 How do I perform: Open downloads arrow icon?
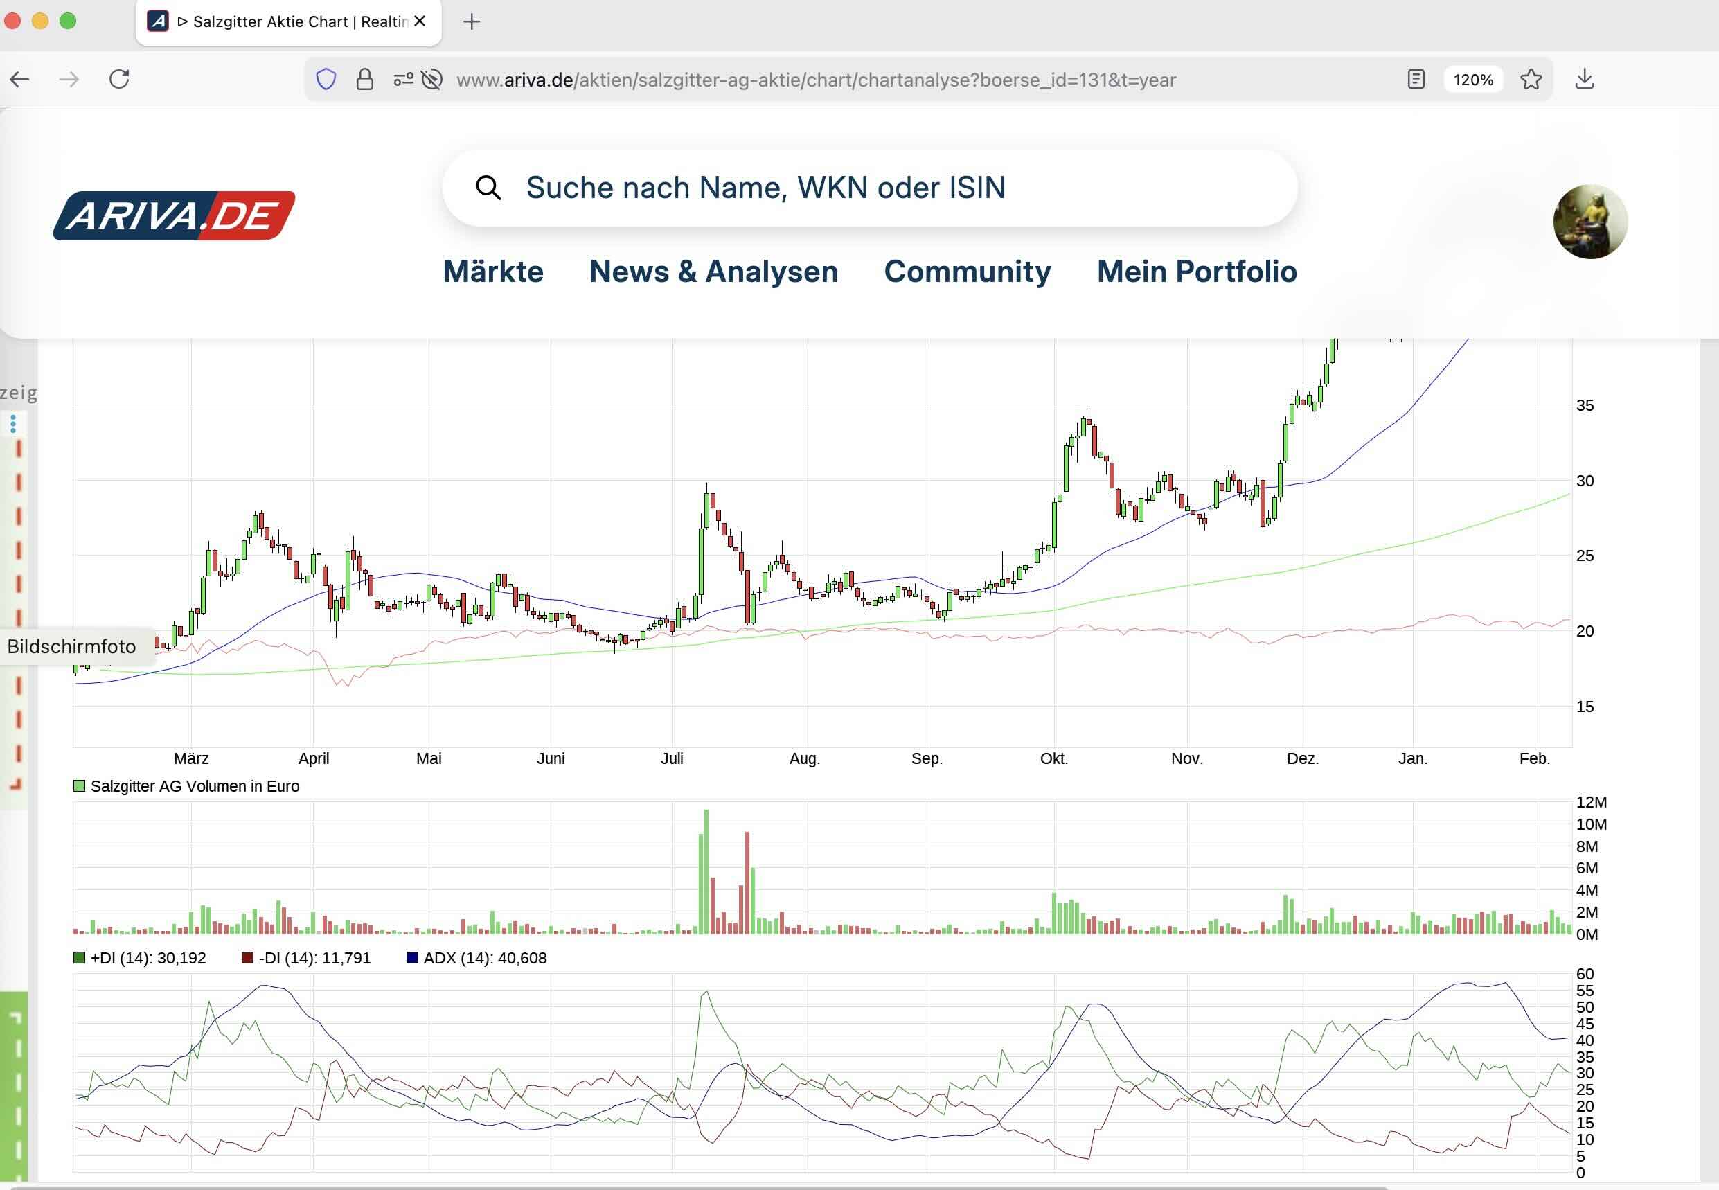click(1584, 79)
